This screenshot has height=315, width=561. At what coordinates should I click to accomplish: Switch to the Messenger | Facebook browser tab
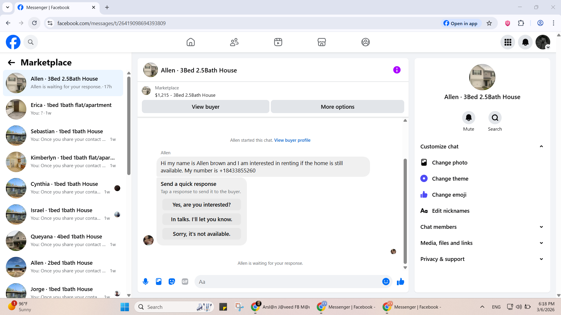(x=57, y=8)
